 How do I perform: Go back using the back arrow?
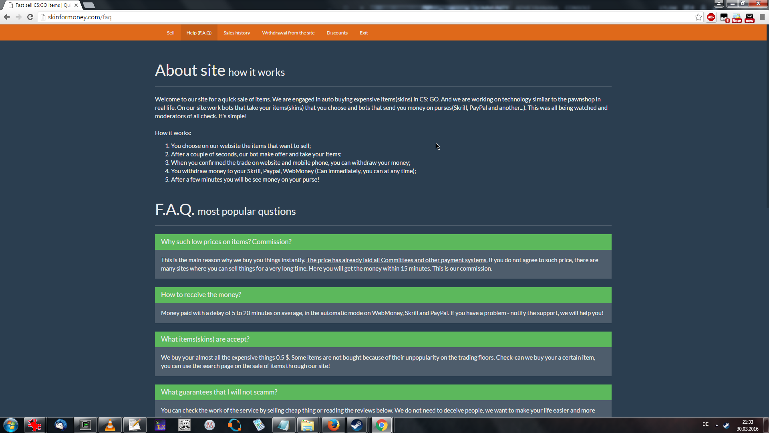(x=7, y=17)
